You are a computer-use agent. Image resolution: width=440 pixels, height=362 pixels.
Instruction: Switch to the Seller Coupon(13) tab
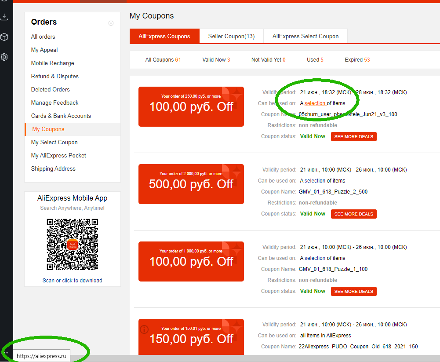[x=232, y=36]
